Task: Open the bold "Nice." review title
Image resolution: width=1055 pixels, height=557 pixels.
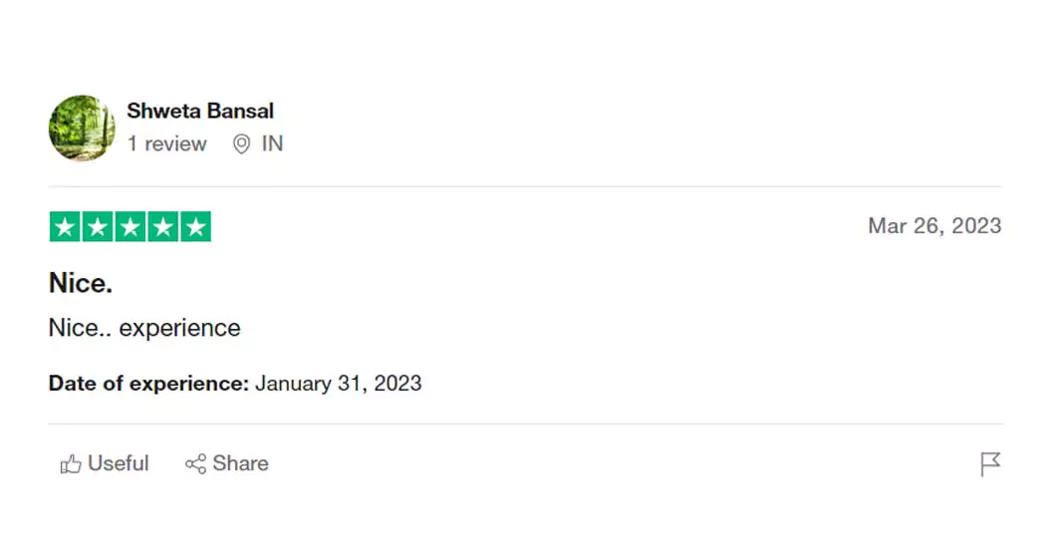Action: [81, 283]
